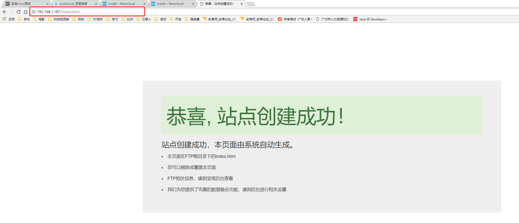Open the Java SE Development bookmark
The image size is (519, 223).
370,19
